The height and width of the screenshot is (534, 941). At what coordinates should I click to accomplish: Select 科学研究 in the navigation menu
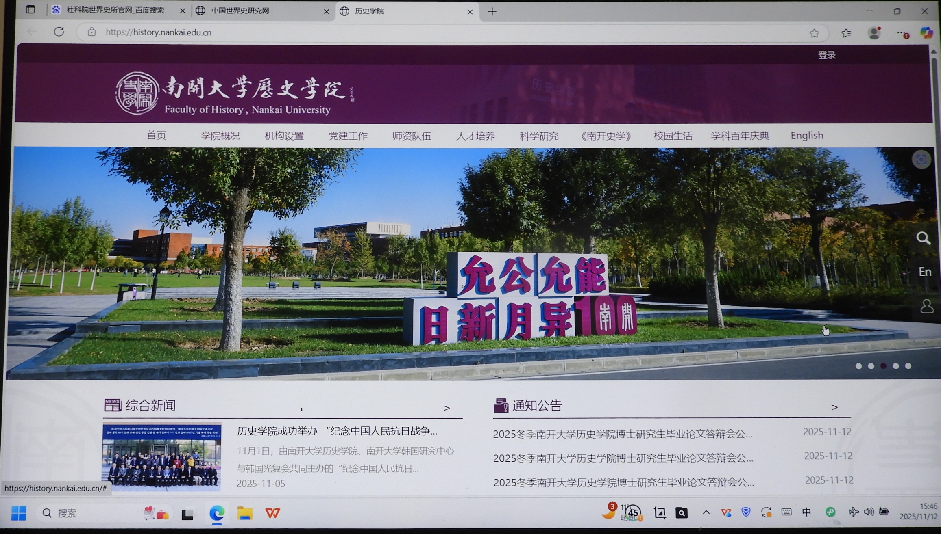(539, 136)
